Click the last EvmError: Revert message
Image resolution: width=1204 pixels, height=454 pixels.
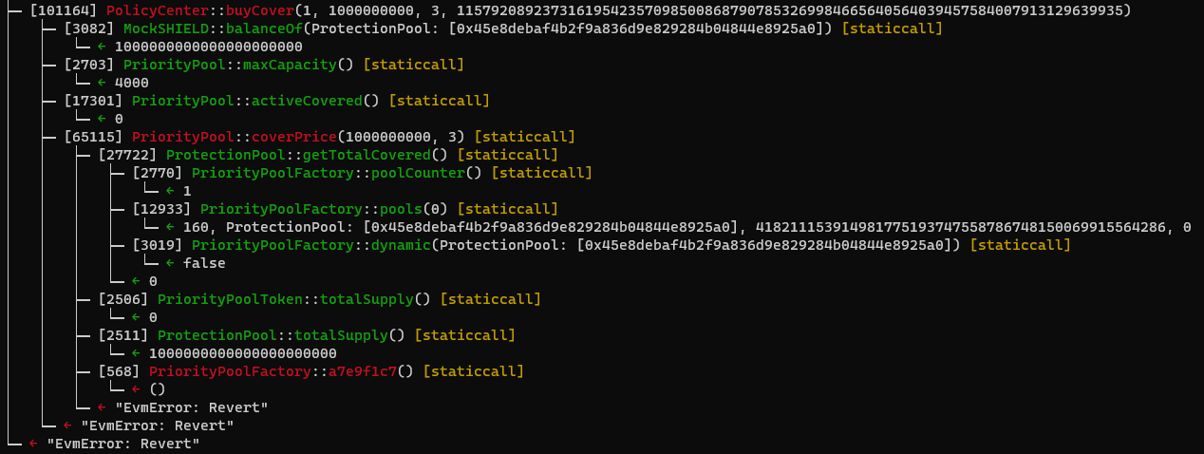[123, 444]
